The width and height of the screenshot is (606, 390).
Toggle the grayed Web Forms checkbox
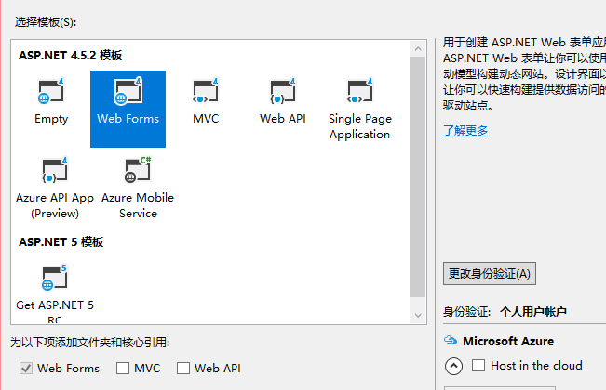[26, 369]
